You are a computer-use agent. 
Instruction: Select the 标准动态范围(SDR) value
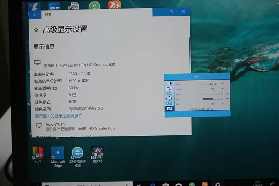pyautogui.click(x=86, y=109)
